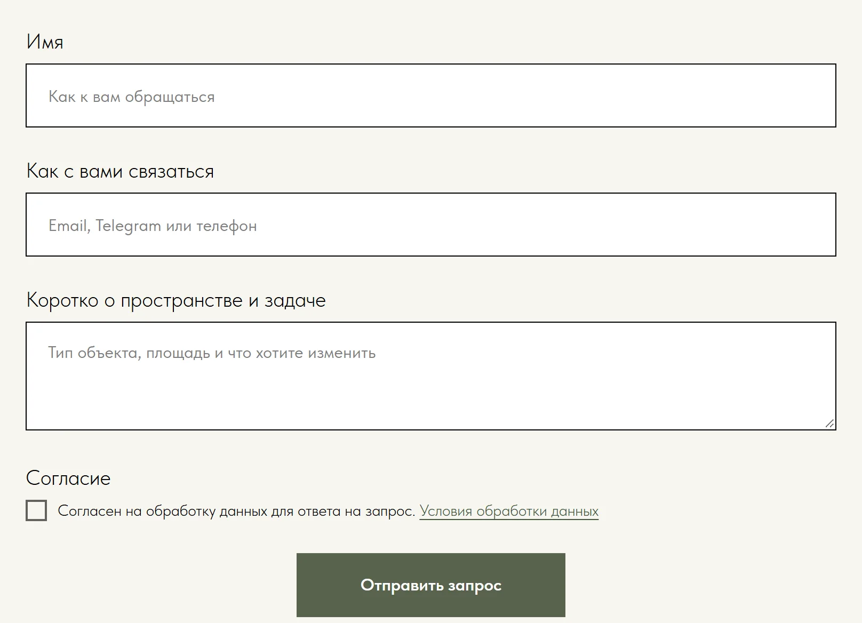Viewport: 862px width, 623px height.
Task: Click the 'Как с вами связаться' label
Action: tap(120, 171)
